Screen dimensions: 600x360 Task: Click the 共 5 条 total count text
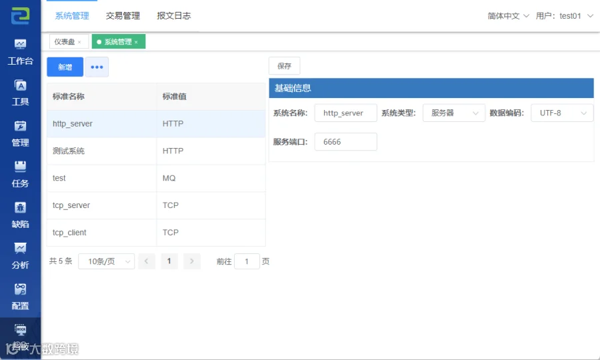click(61, 261)
